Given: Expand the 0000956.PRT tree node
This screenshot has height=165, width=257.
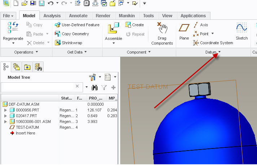Looking at the screenshot, I should [x=5, y=110].
